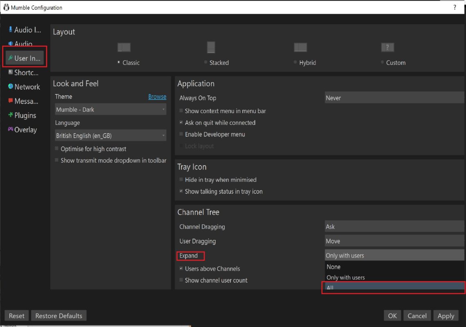Select the Hybrid layout radio button
The width and height of the screenshot is (466, 327).
point(295,62)
